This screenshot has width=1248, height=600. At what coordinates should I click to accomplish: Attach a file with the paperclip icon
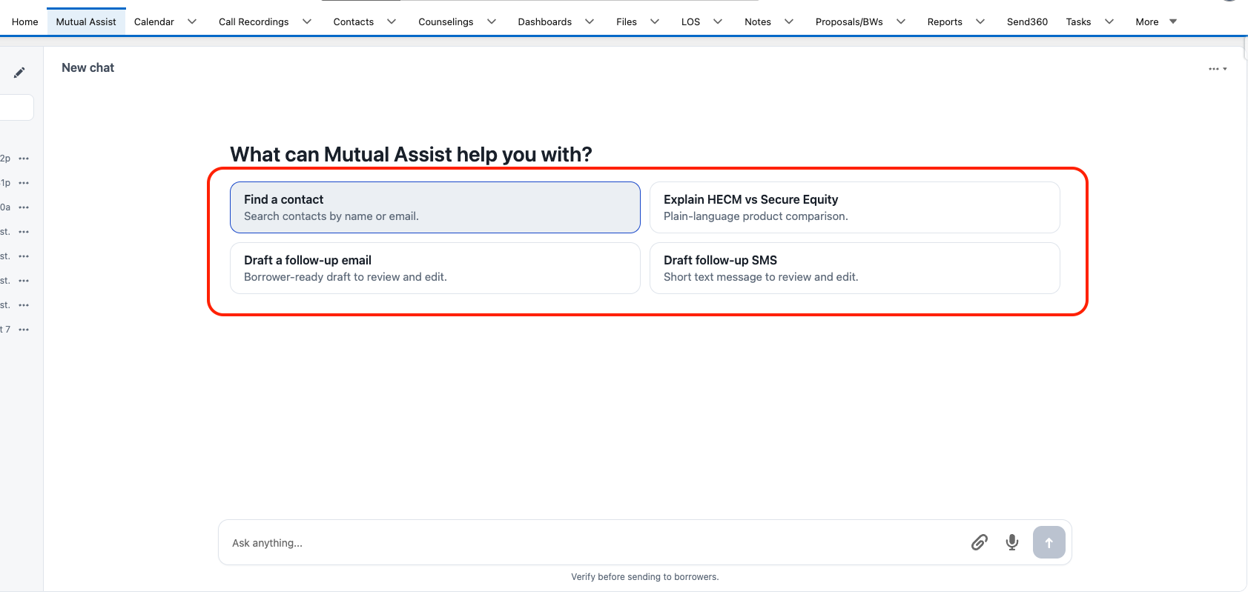coord(980,542)
